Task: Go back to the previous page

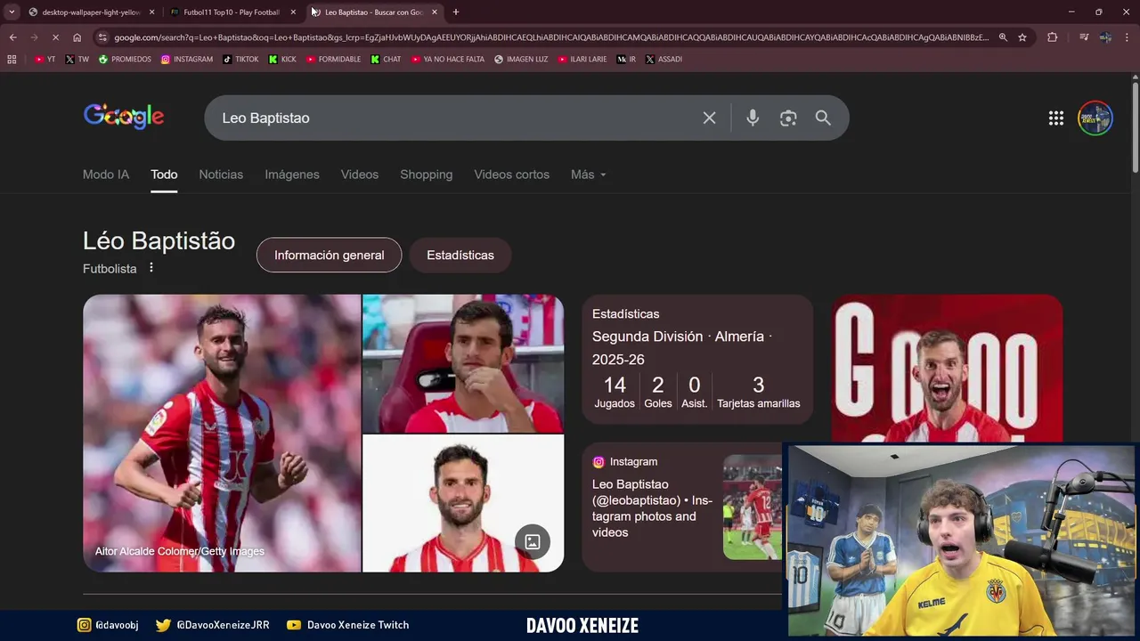Action: pos(12,37)
